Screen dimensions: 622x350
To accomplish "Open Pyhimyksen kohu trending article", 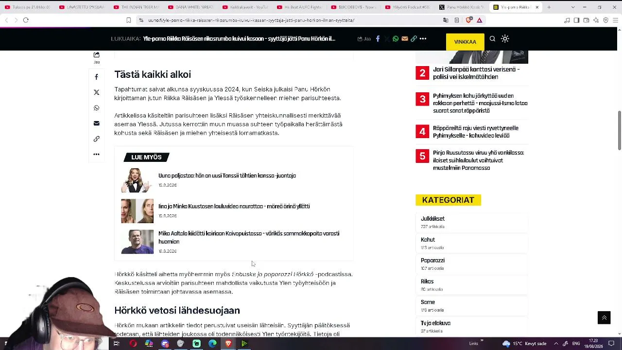I will pos(480,103).
